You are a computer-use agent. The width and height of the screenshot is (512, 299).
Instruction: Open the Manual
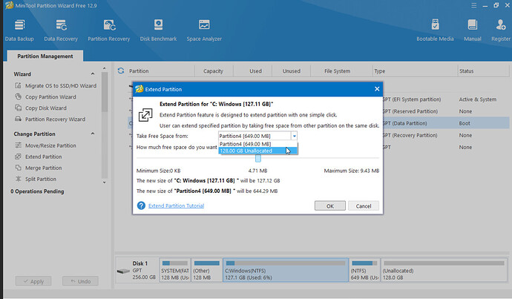[x=473, y=30]
